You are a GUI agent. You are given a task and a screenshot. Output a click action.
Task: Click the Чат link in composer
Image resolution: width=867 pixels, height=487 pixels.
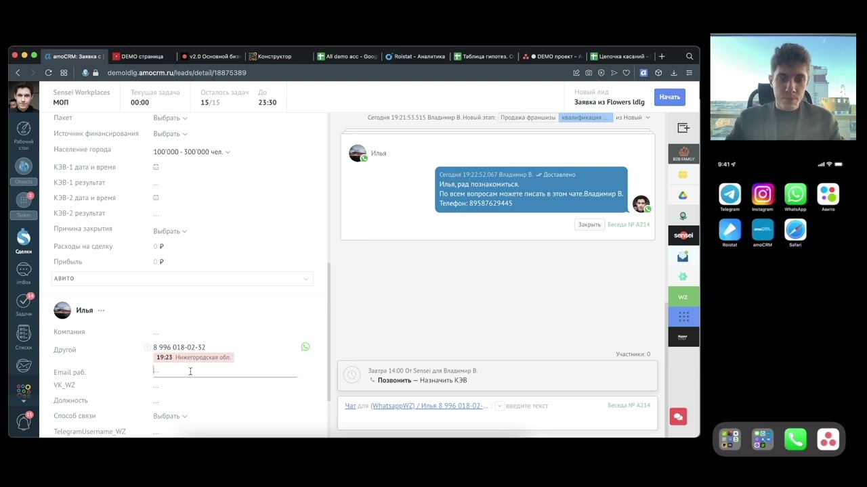[350, 406]
